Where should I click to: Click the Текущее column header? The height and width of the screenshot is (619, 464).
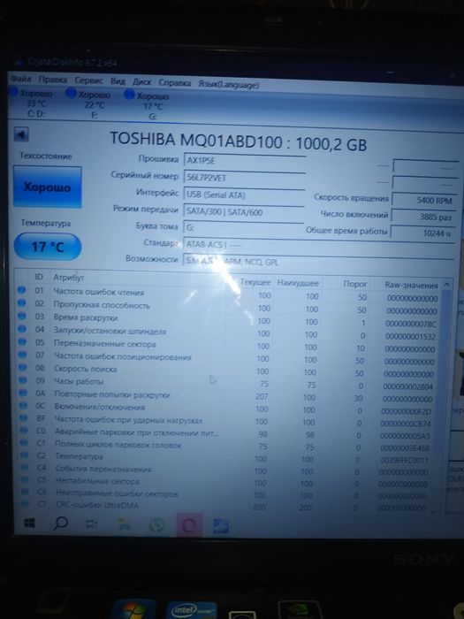[x=255, y=282]
